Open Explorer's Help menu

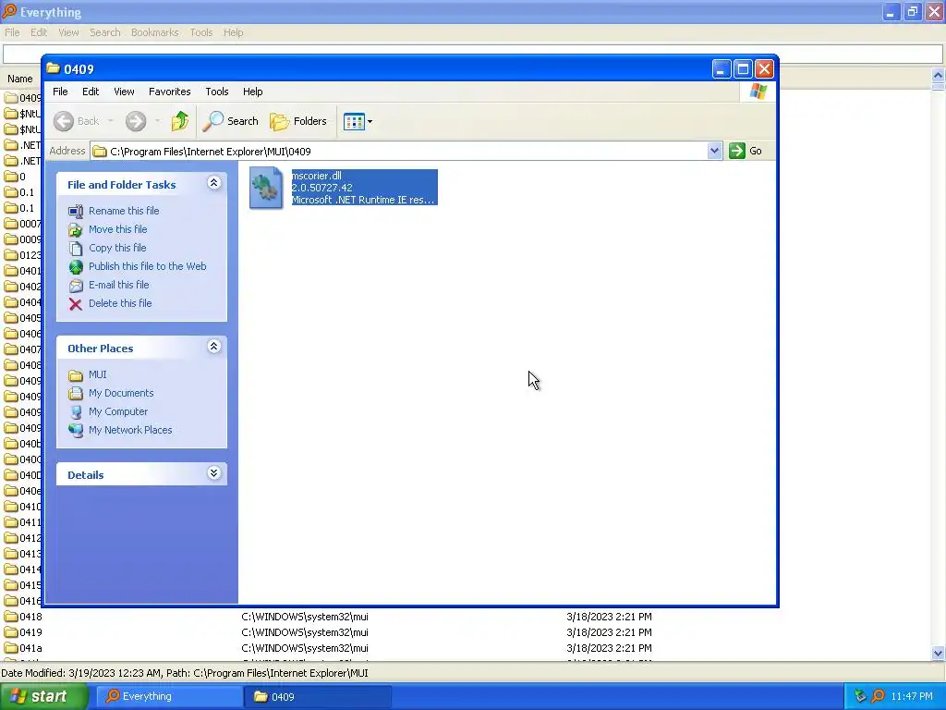click(253, 92)
